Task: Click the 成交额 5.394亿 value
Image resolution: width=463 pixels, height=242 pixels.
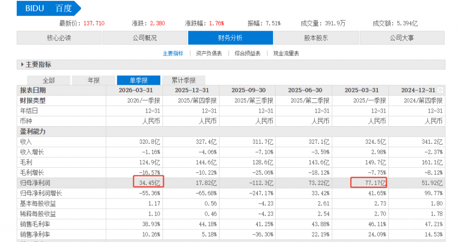Action: (407, 23)
